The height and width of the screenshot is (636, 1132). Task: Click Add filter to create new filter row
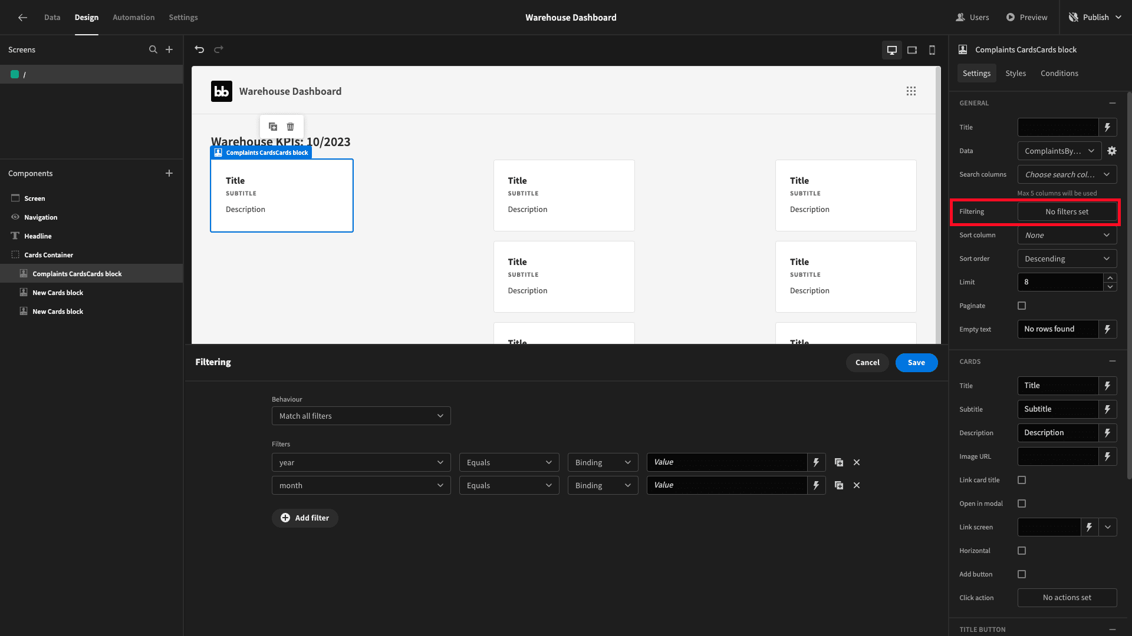coord(304,517)
